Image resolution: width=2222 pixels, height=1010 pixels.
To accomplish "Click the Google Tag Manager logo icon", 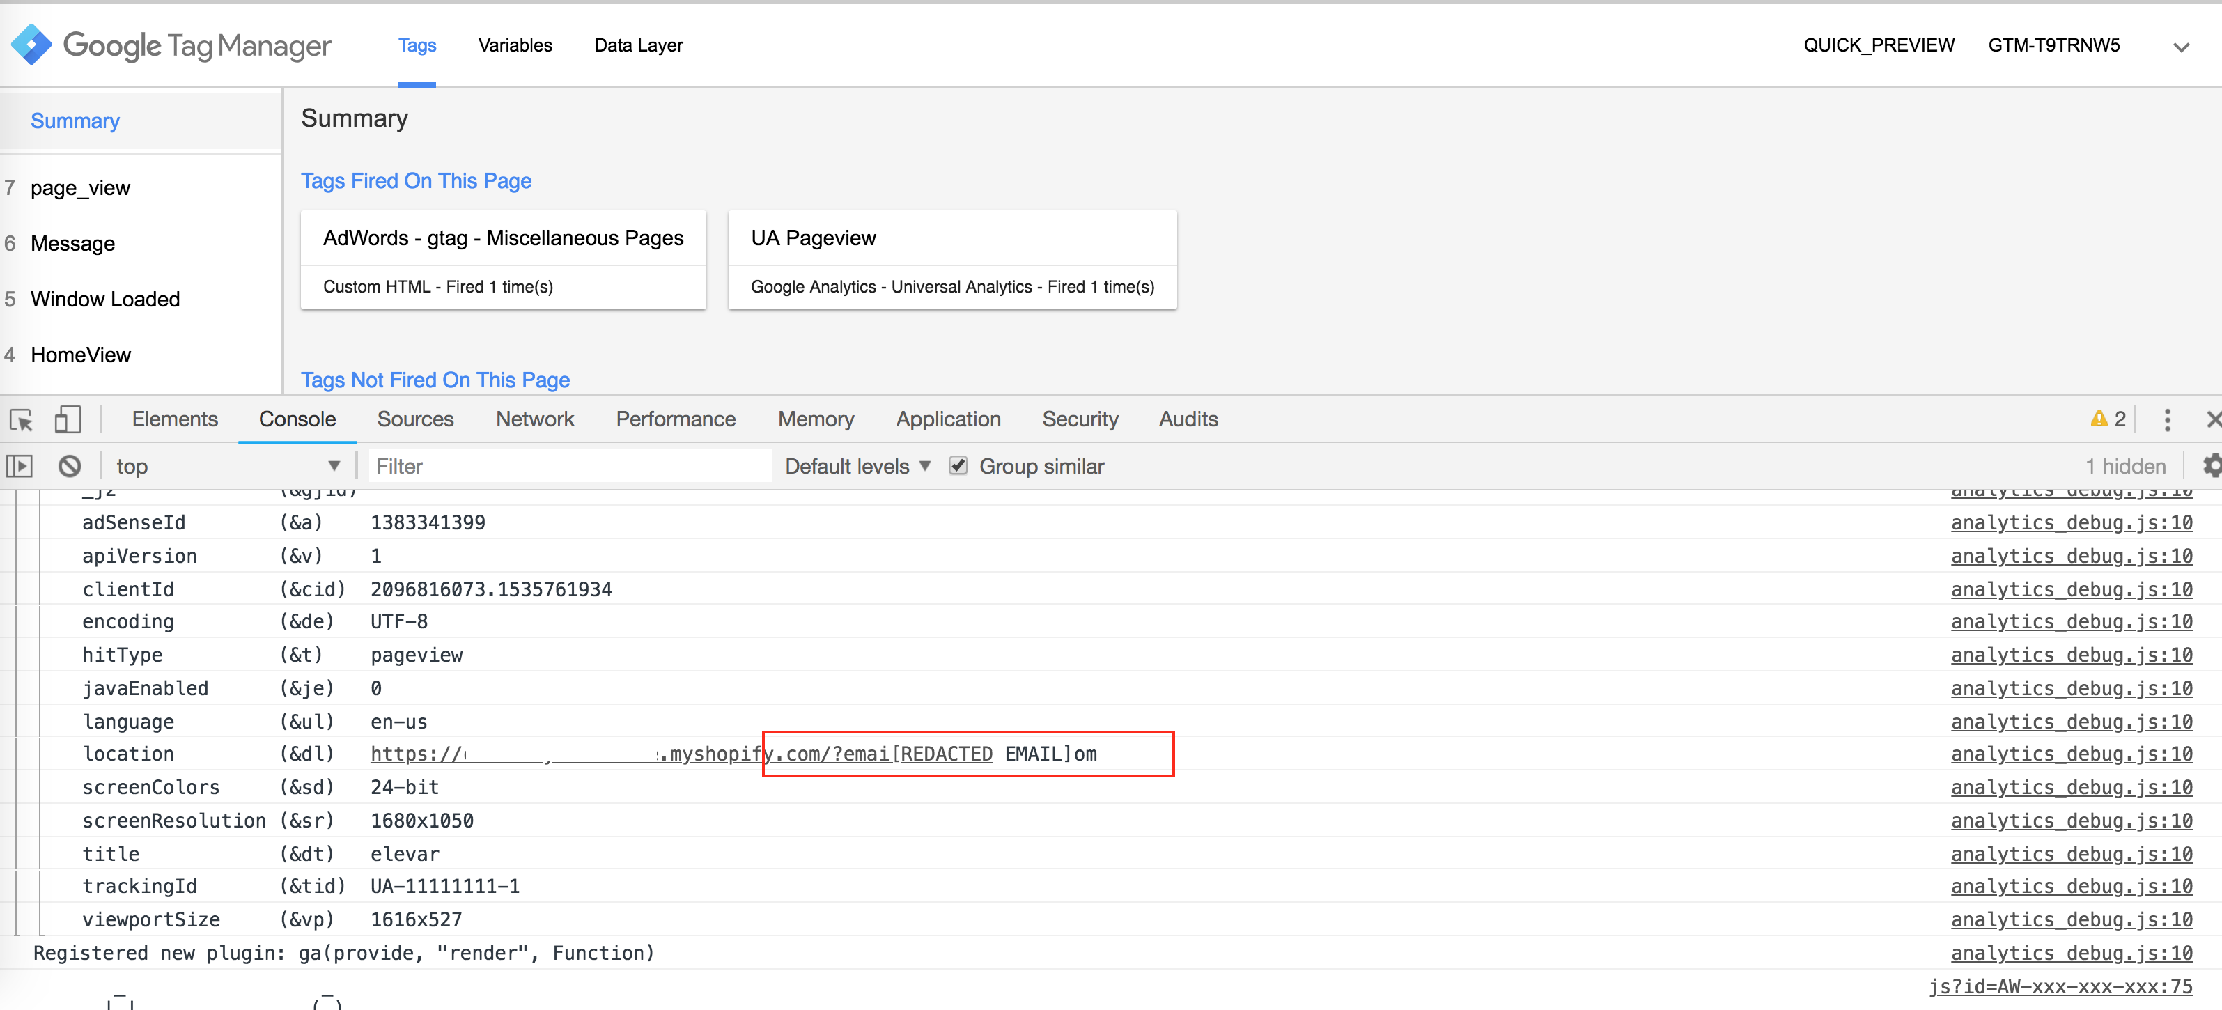I will (32, 45).
